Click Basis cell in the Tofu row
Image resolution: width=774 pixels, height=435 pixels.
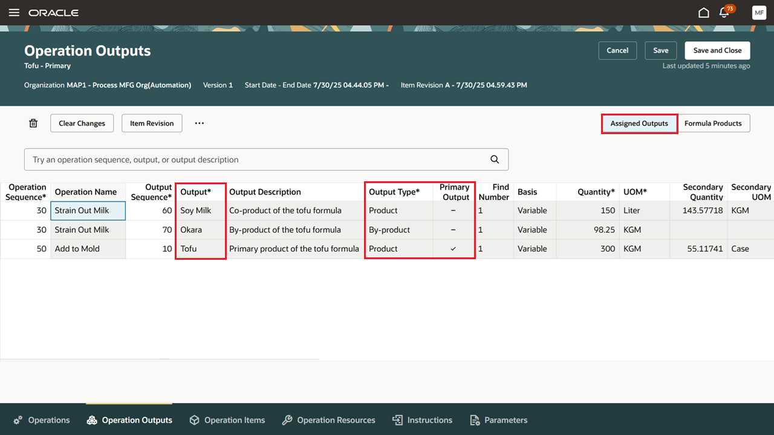pyautogui.click(x=535, y=249)
